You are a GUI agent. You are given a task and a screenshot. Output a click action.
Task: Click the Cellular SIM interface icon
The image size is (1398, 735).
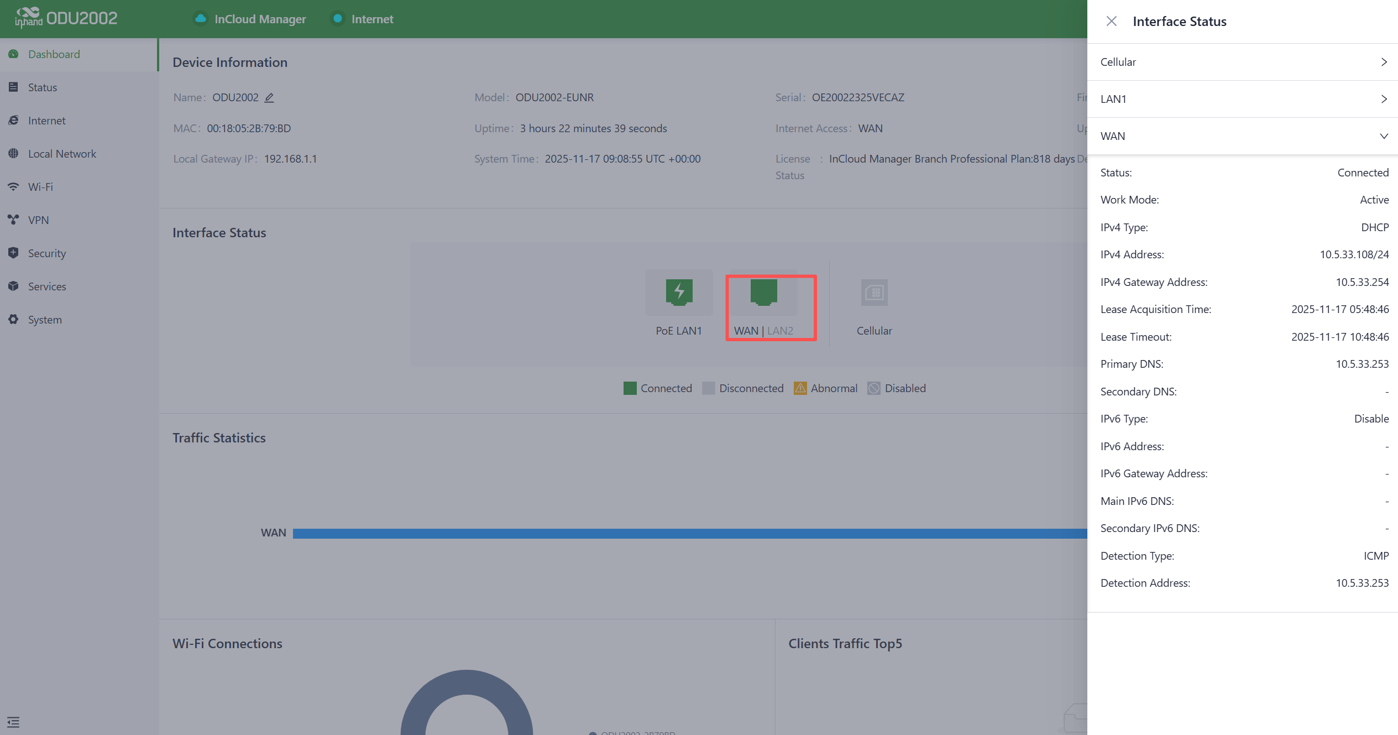874,293
